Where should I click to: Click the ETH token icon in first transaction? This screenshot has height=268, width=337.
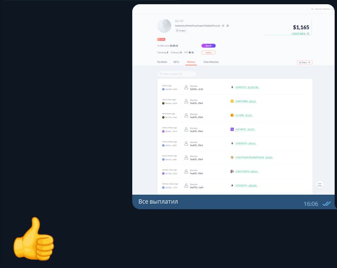point(232,87)
